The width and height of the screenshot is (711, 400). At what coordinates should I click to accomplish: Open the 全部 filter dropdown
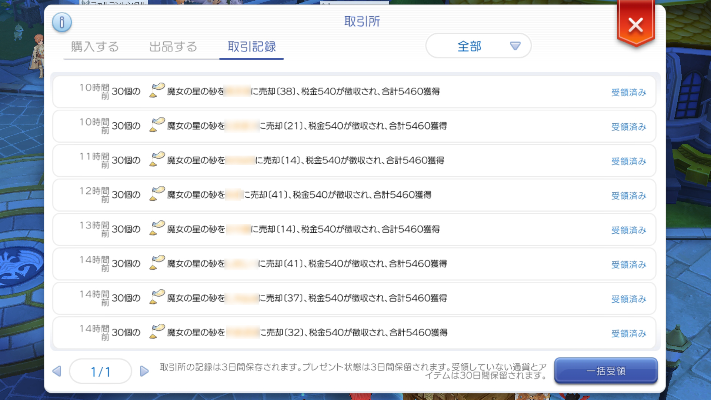coord(478,46)
